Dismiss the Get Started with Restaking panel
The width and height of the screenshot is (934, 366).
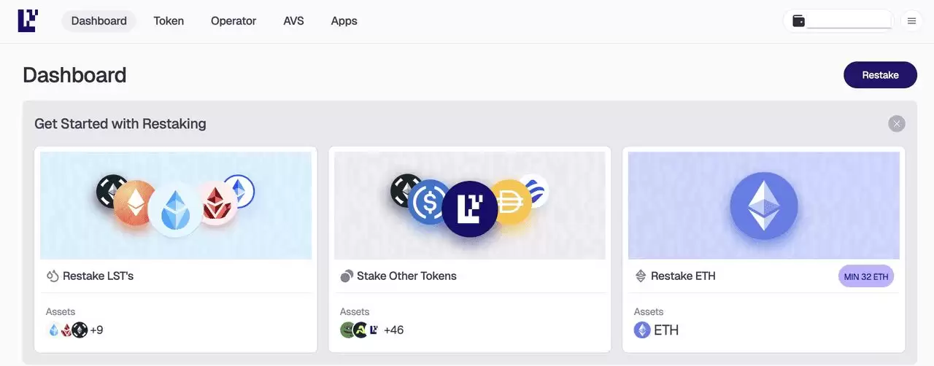tap(896, 124)
